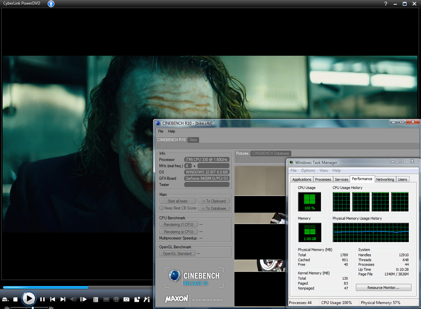This screenshot has height=309, width=421.
Task: Click the Page File value 1340M / 3826M
Action: (396, 274)
